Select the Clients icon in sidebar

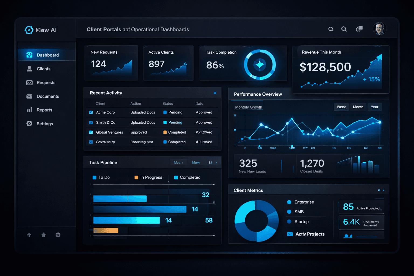[29, 69]
